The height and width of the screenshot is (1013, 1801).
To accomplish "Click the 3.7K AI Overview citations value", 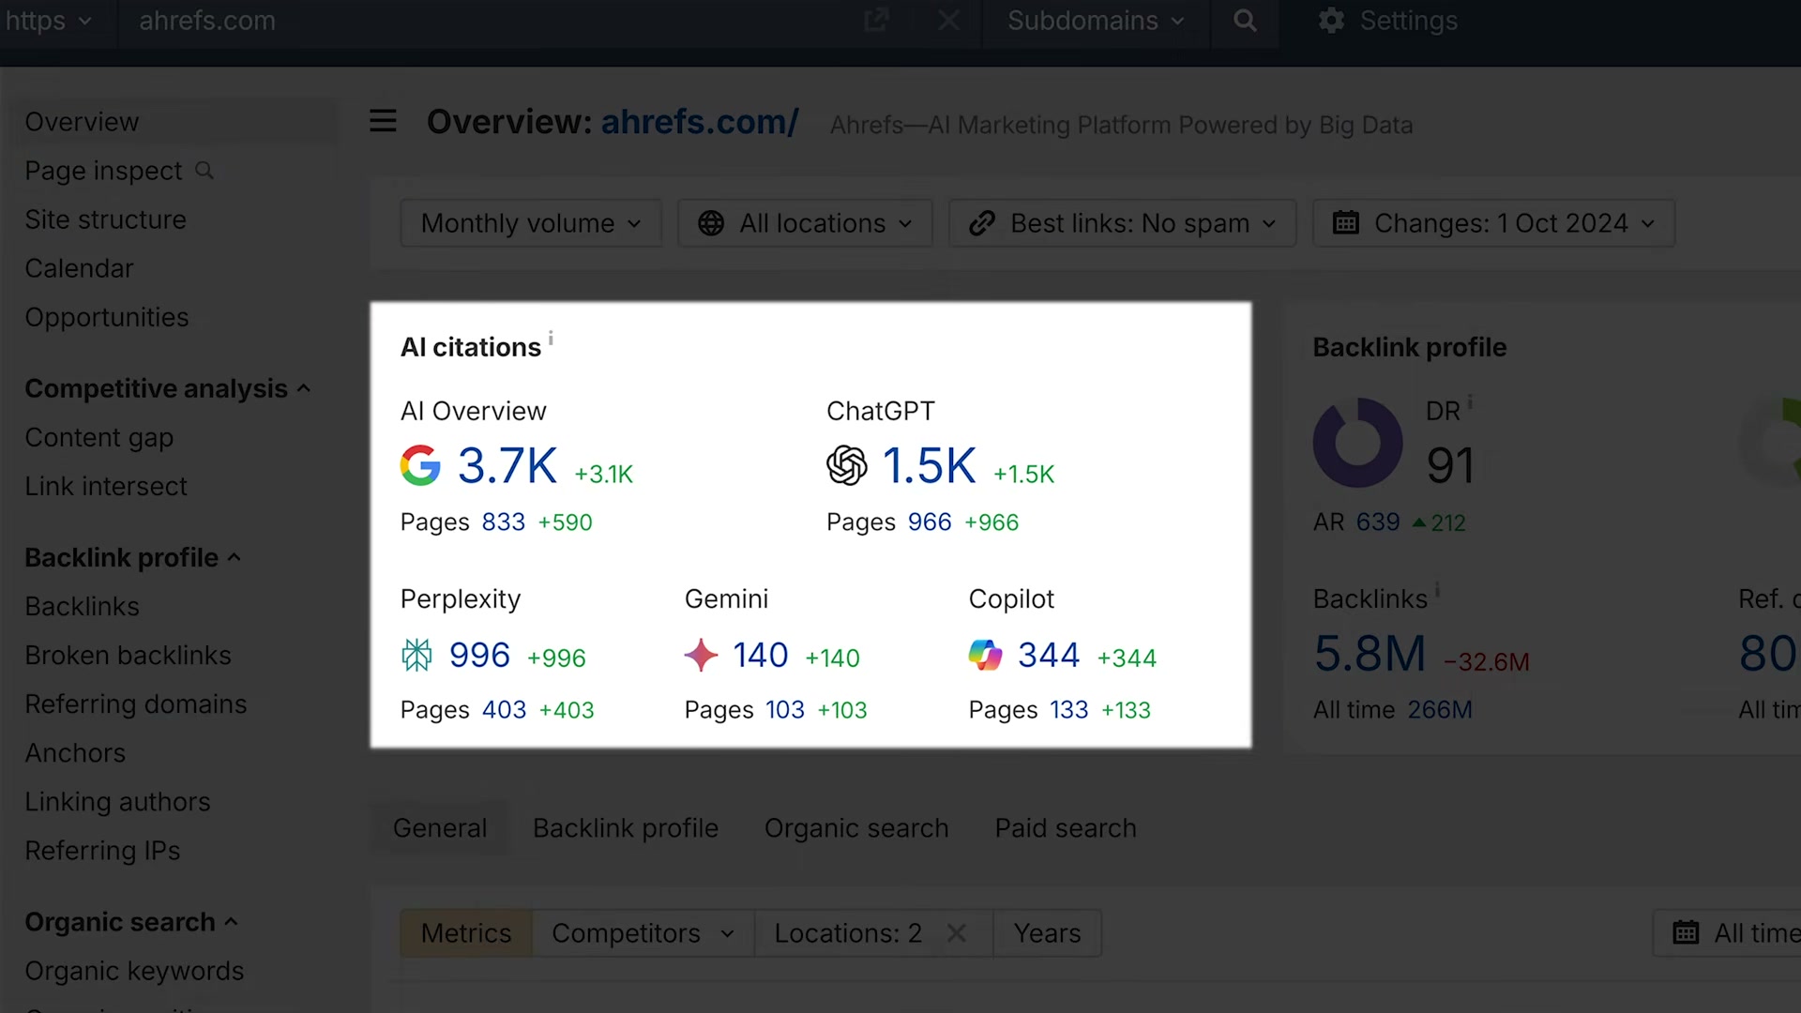I will 507,465.
